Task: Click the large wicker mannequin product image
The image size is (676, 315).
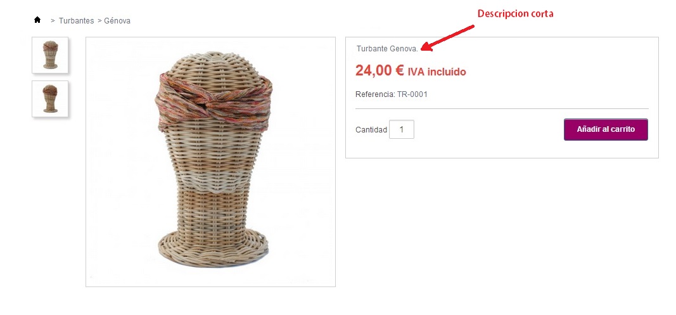Action: point(210,162)
